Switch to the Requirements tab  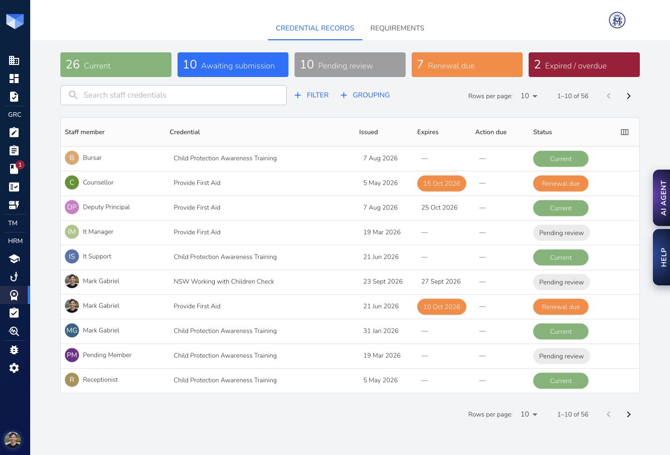pos(397,28)
